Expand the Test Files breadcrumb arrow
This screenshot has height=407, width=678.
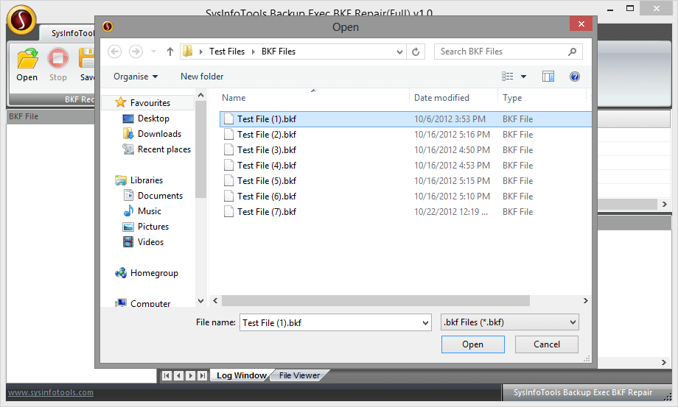point(254,52)
